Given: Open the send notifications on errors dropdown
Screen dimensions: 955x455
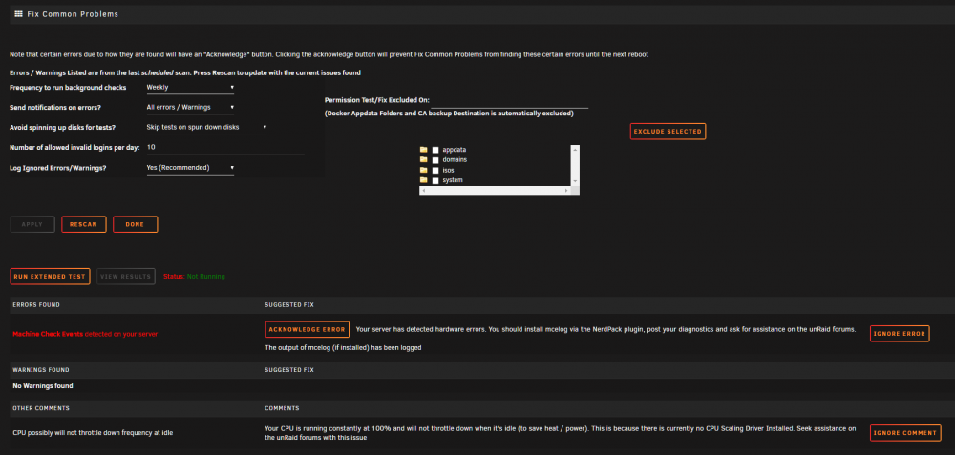Looking at the screenshot, I should 190,108.
